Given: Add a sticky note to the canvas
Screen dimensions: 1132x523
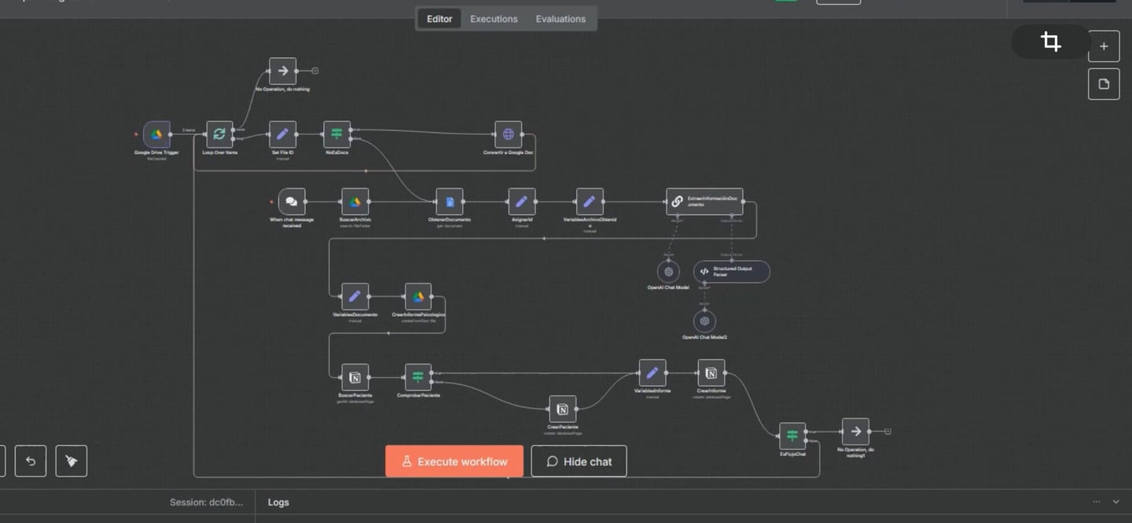Looking at the screenshot, I should point(1104,84).
